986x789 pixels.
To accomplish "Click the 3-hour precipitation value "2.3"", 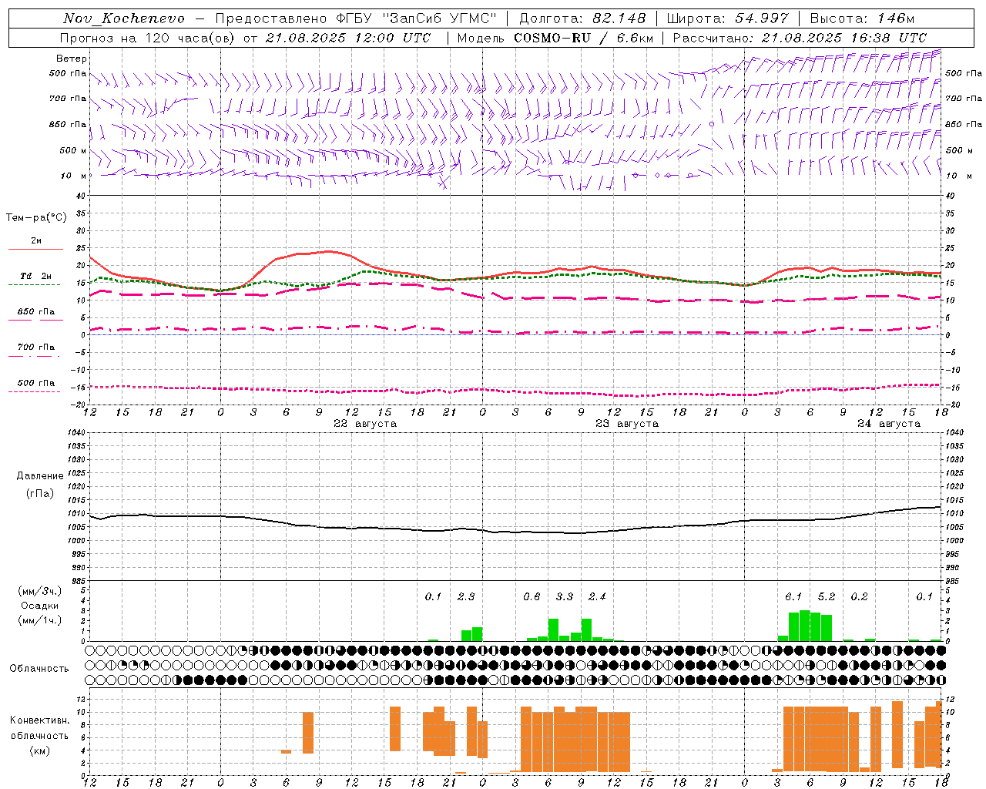I will [466, 597].
